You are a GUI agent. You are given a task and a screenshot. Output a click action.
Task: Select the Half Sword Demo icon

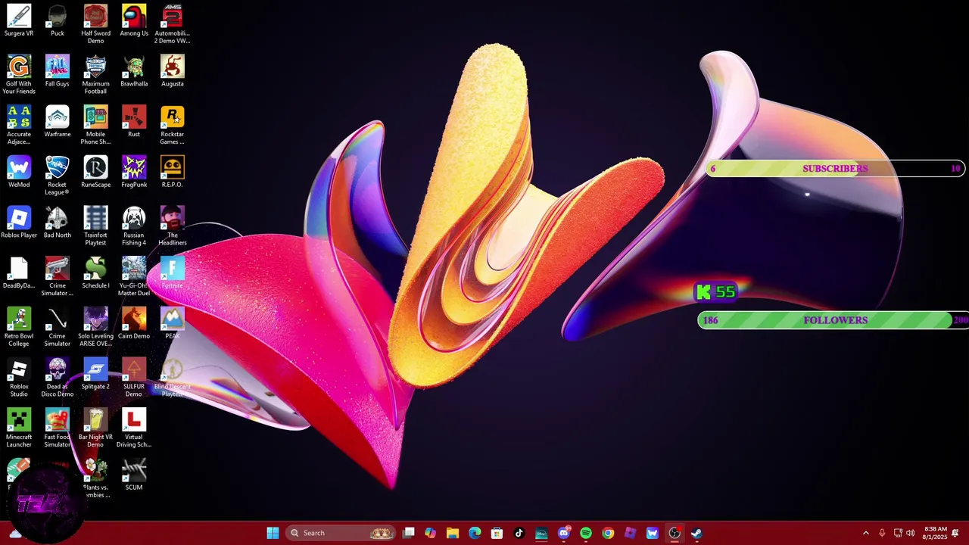click(x=95, y=23)
